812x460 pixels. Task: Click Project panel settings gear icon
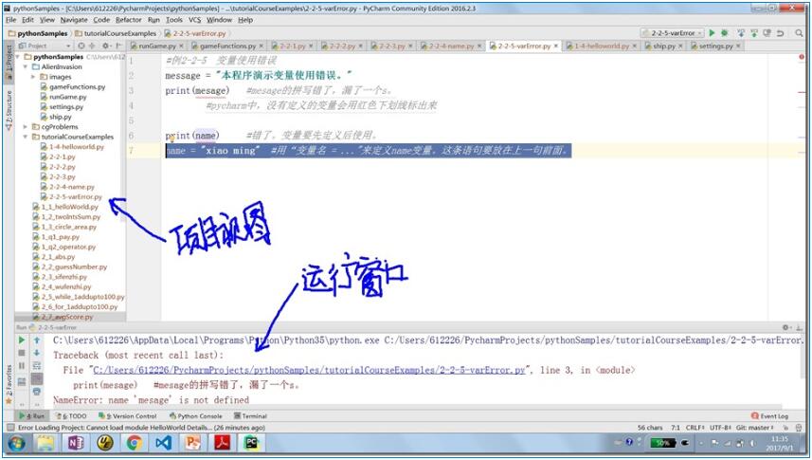[105, 46]
